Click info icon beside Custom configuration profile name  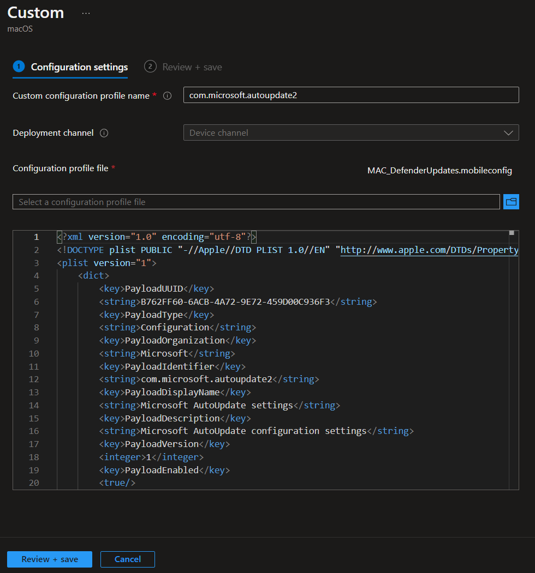coord(168,95)
